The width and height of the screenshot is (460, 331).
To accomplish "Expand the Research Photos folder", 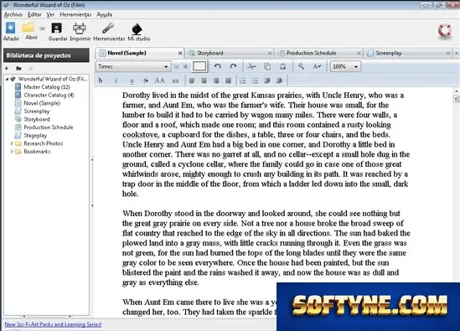I will [x=12, y=143].
